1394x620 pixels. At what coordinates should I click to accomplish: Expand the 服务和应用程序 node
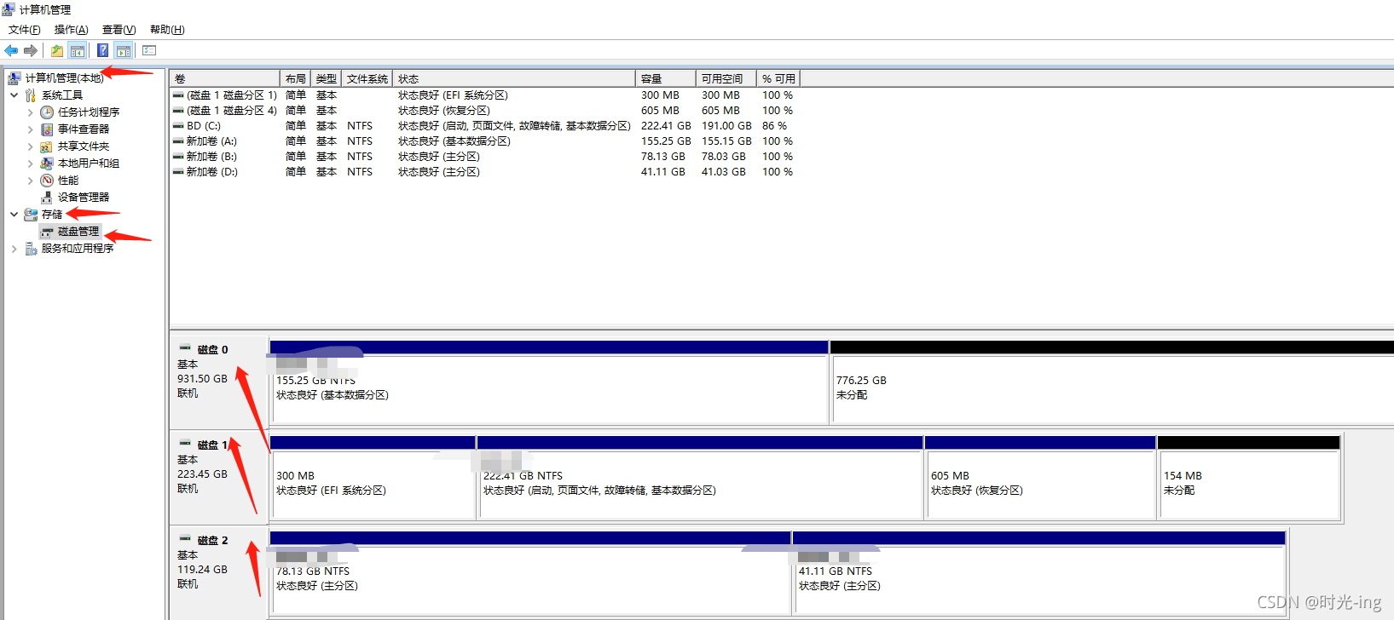tap(14, 249)
